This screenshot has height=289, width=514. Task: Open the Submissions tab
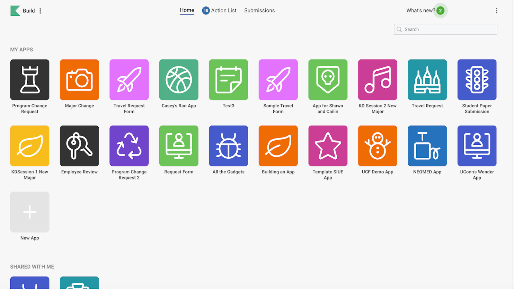[x=259, y=10]
